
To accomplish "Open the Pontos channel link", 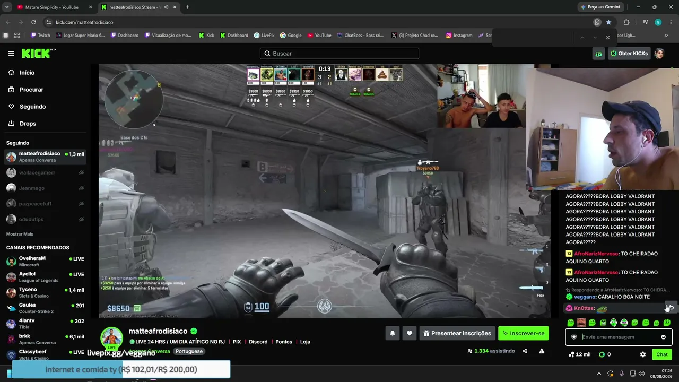I will point(284,342).
